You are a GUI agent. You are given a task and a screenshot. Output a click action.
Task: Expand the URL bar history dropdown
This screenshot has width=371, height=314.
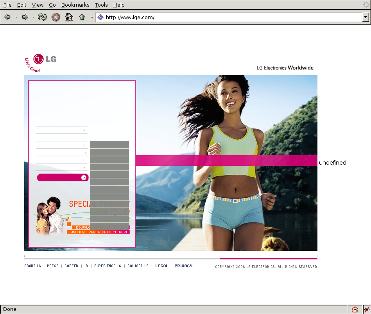point(366,17)
